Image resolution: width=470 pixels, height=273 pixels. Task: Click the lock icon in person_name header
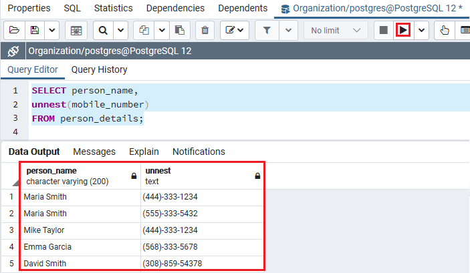(x=134, y=176)
